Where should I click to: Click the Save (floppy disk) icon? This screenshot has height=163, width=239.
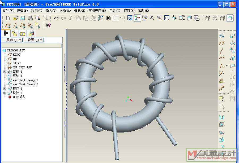(23, 18)
